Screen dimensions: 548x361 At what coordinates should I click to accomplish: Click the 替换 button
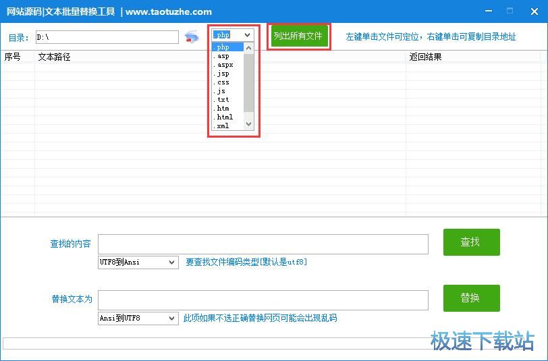tap(472, 298)
